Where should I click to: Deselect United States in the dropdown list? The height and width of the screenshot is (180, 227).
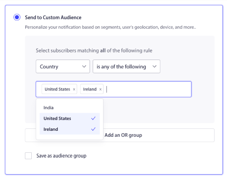[70, 118]
